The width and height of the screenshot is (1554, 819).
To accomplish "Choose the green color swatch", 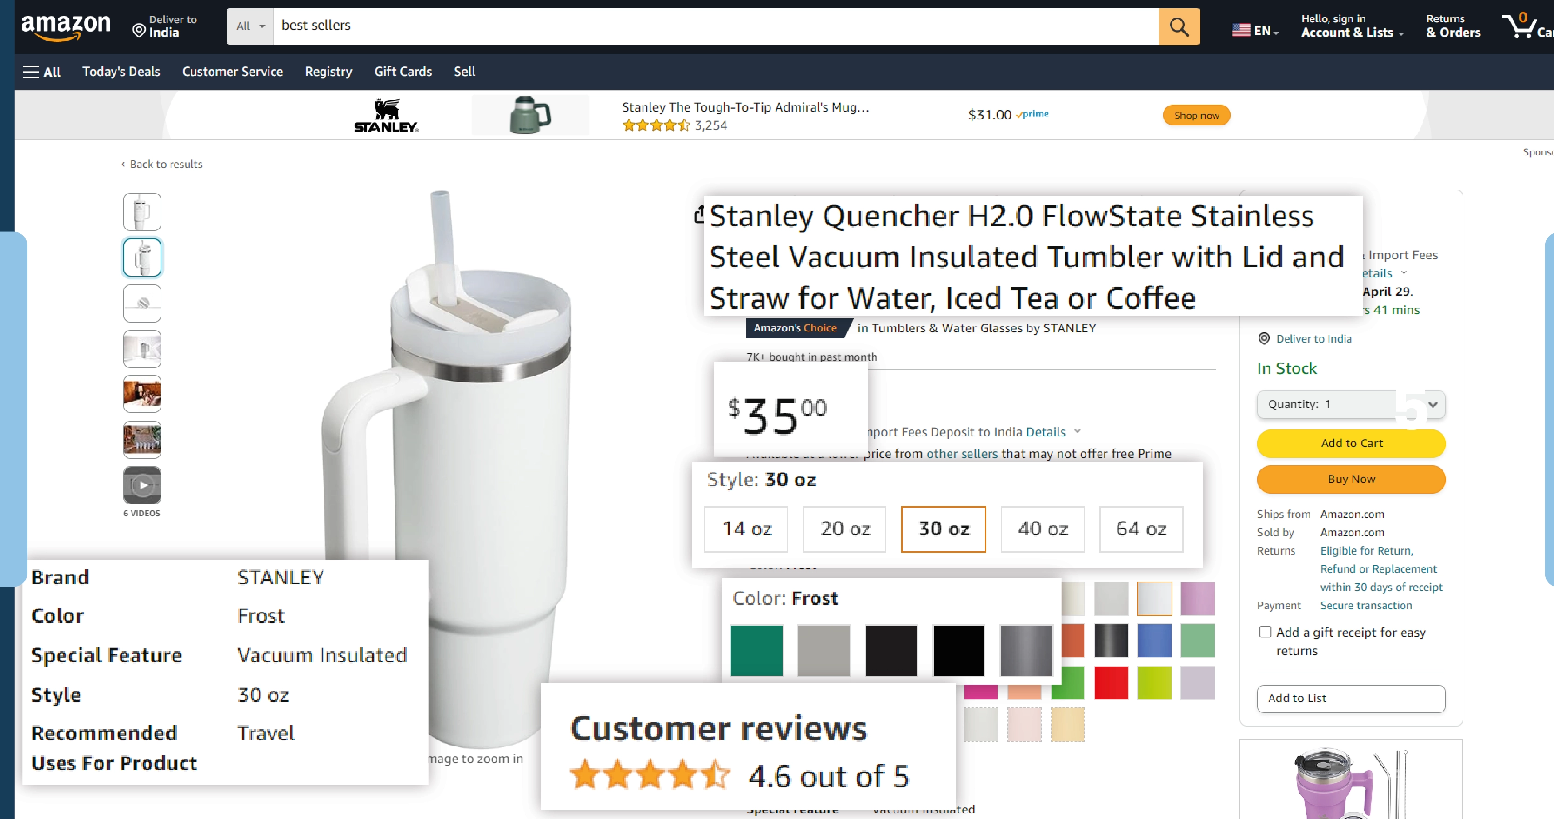I will tap(757, 650).
